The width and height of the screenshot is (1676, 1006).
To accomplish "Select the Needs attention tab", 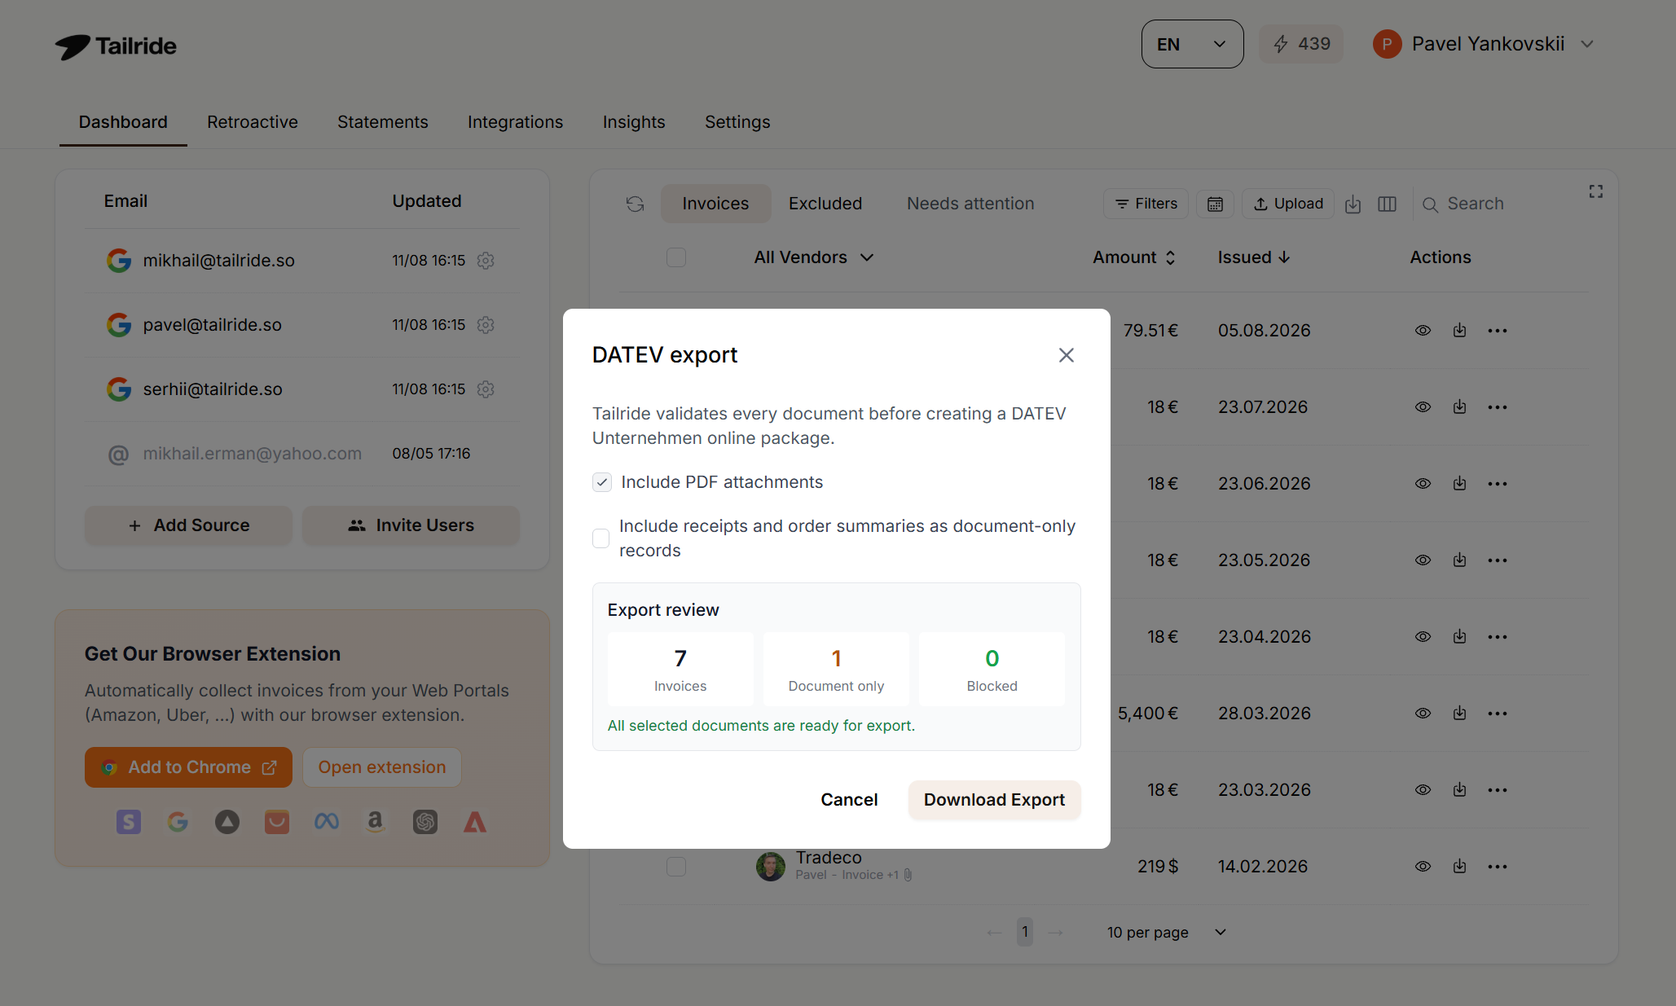I will 970,204.
